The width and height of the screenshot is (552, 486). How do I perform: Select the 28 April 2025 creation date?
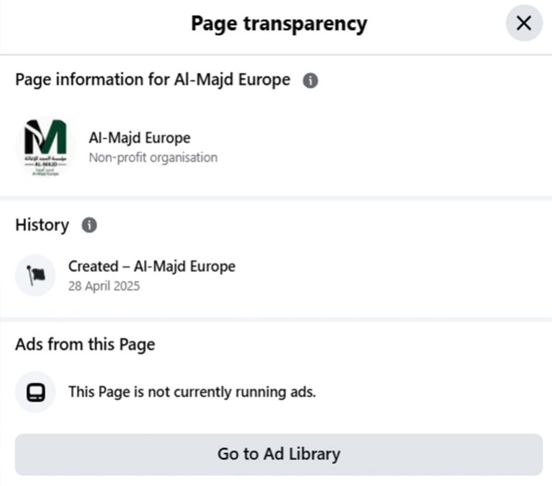pyautogui.click(x=104, y=286)
